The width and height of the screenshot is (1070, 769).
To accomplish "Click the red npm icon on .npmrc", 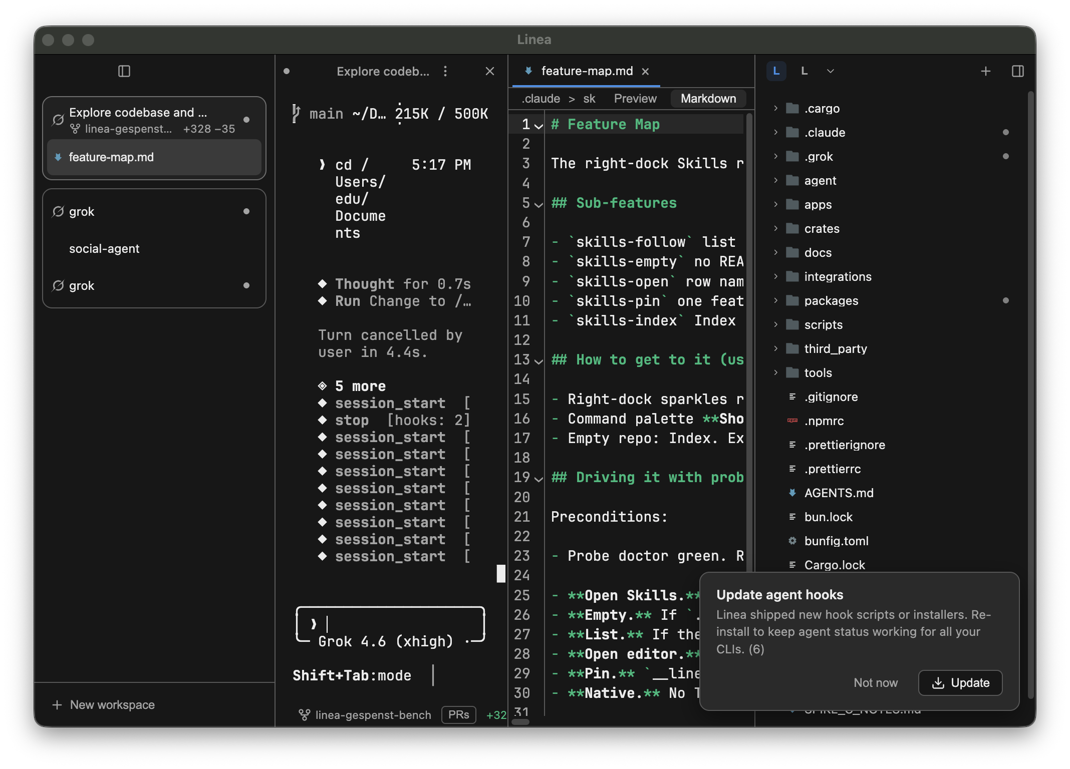I will pos(792,421).
